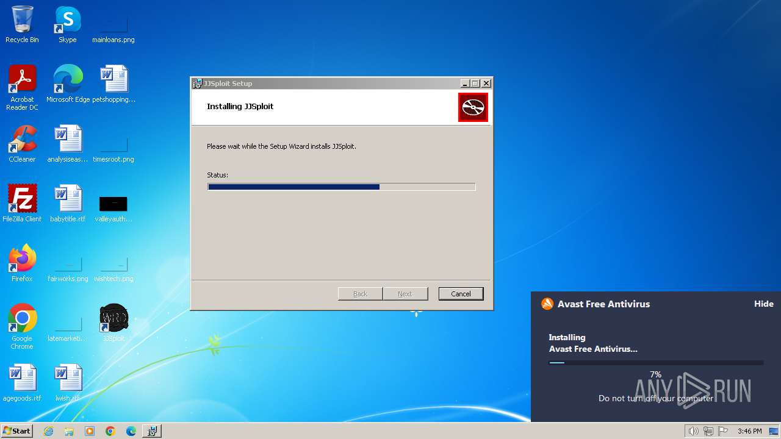Click the JJSploit Setup banner logo
Image resolution: width=781 pixels, height=439 pixels.
(473, 107)
